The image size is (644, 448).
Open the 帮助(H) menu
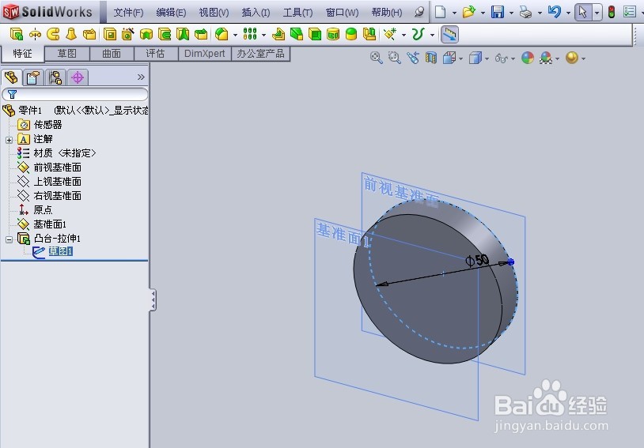click(387, 13)
